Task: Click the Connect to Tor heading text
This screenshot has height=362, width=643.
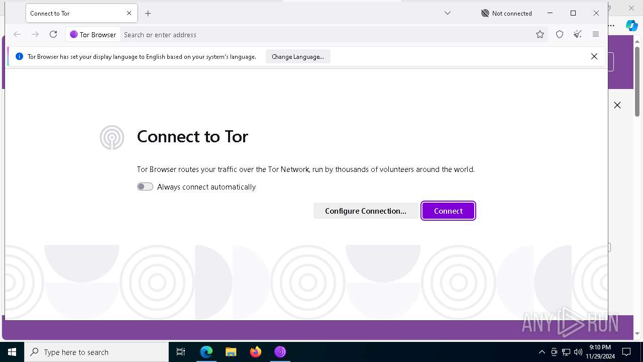Action: point(192,137)
